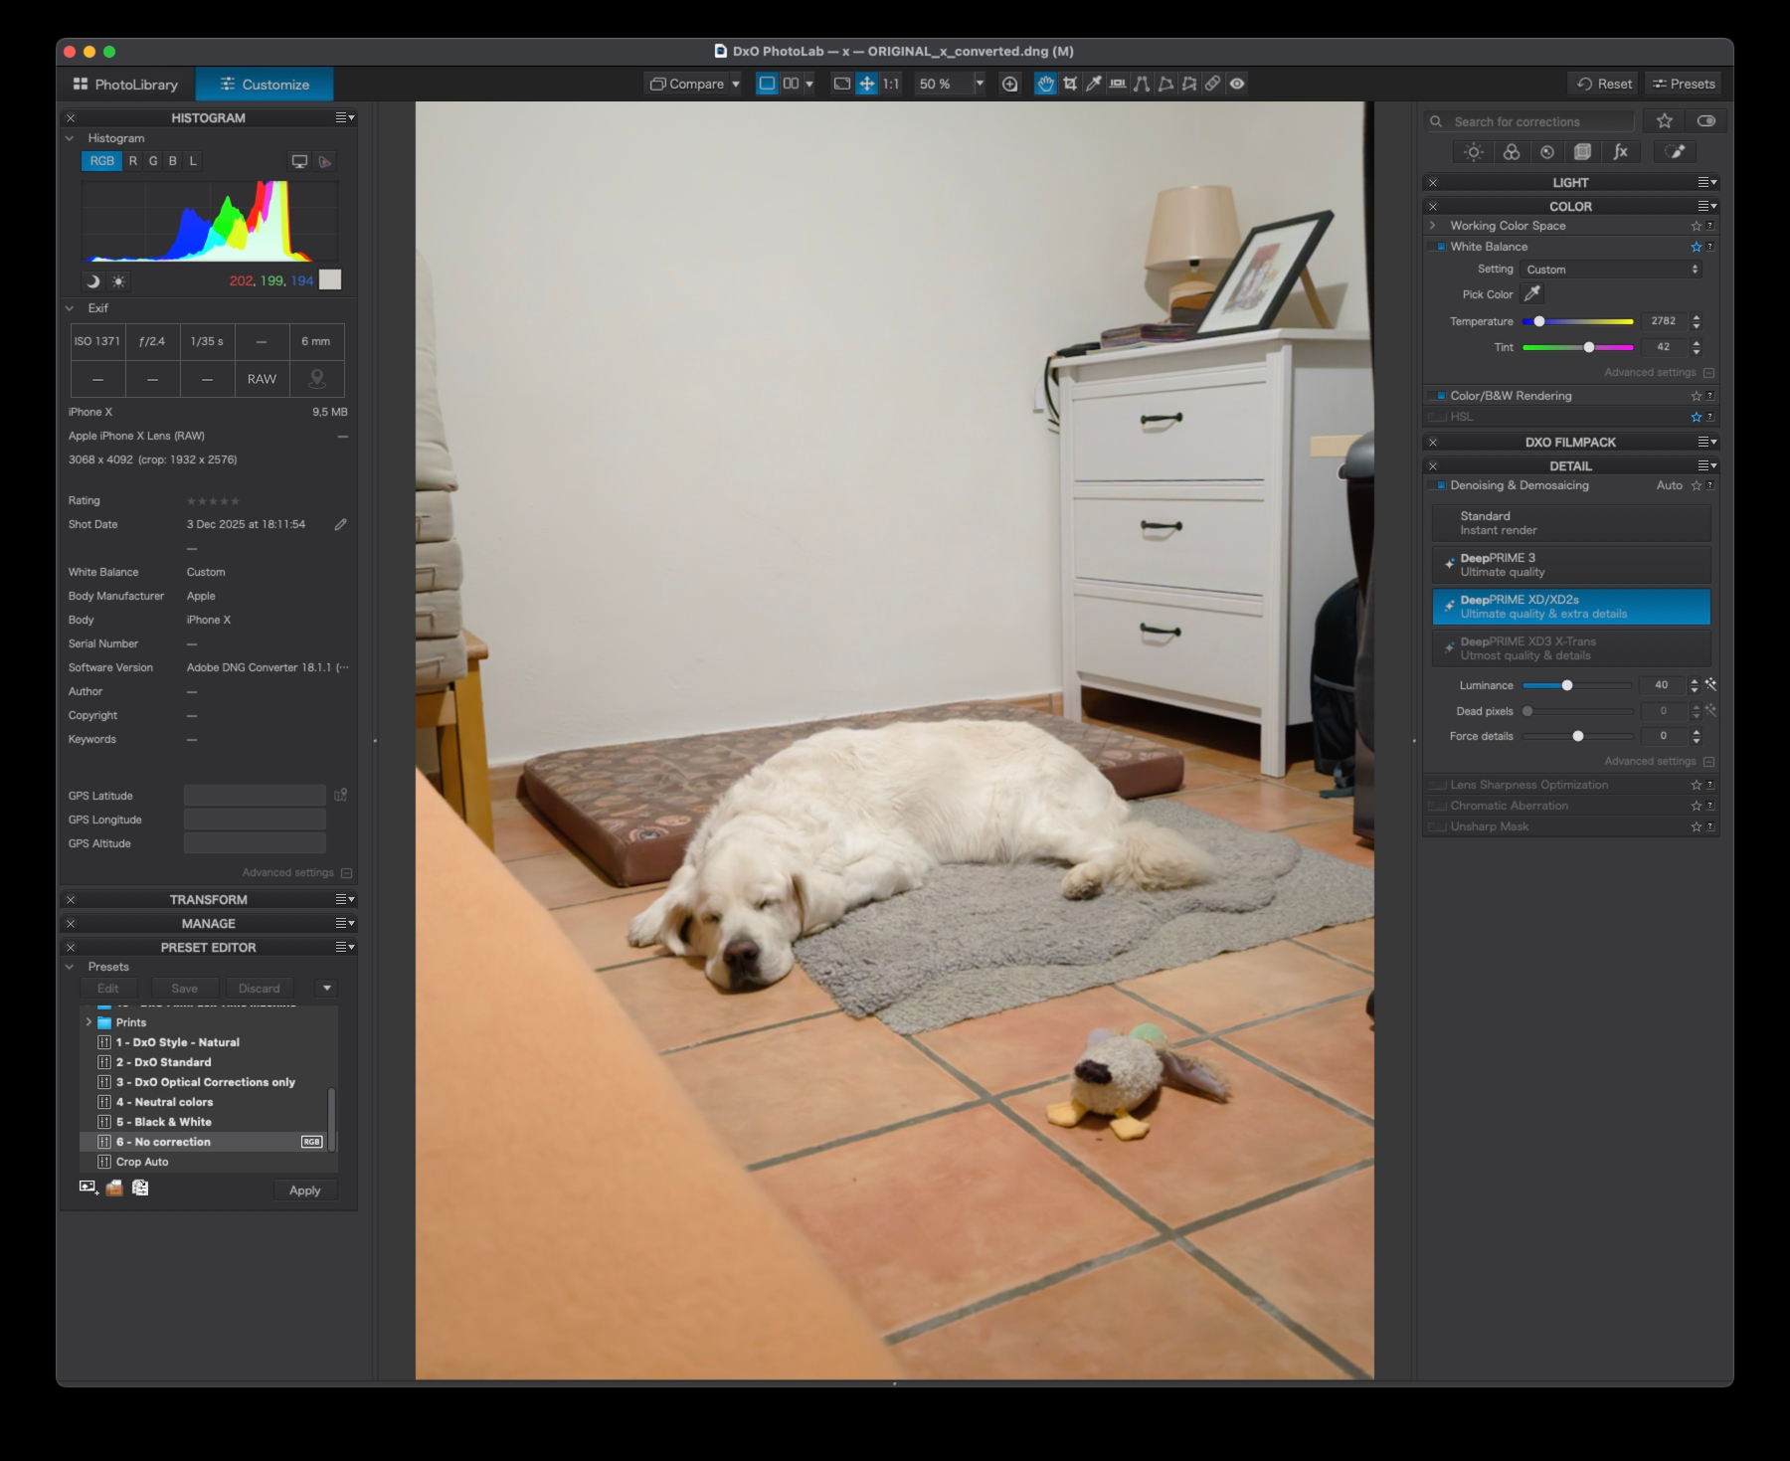This screenshot has height=1461, width=1790.
Task: Select the white balance eyedropper in the toolbar
Action: click(x=1092, y=85)
